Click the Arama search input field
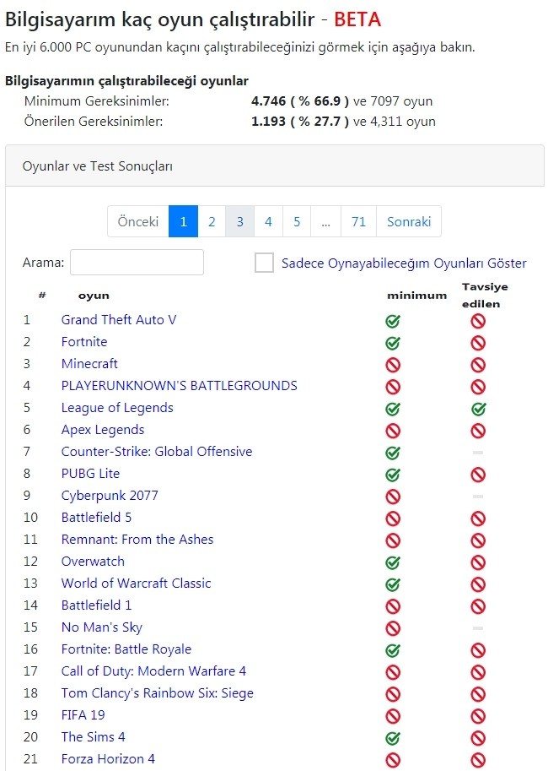 [137, 262]
